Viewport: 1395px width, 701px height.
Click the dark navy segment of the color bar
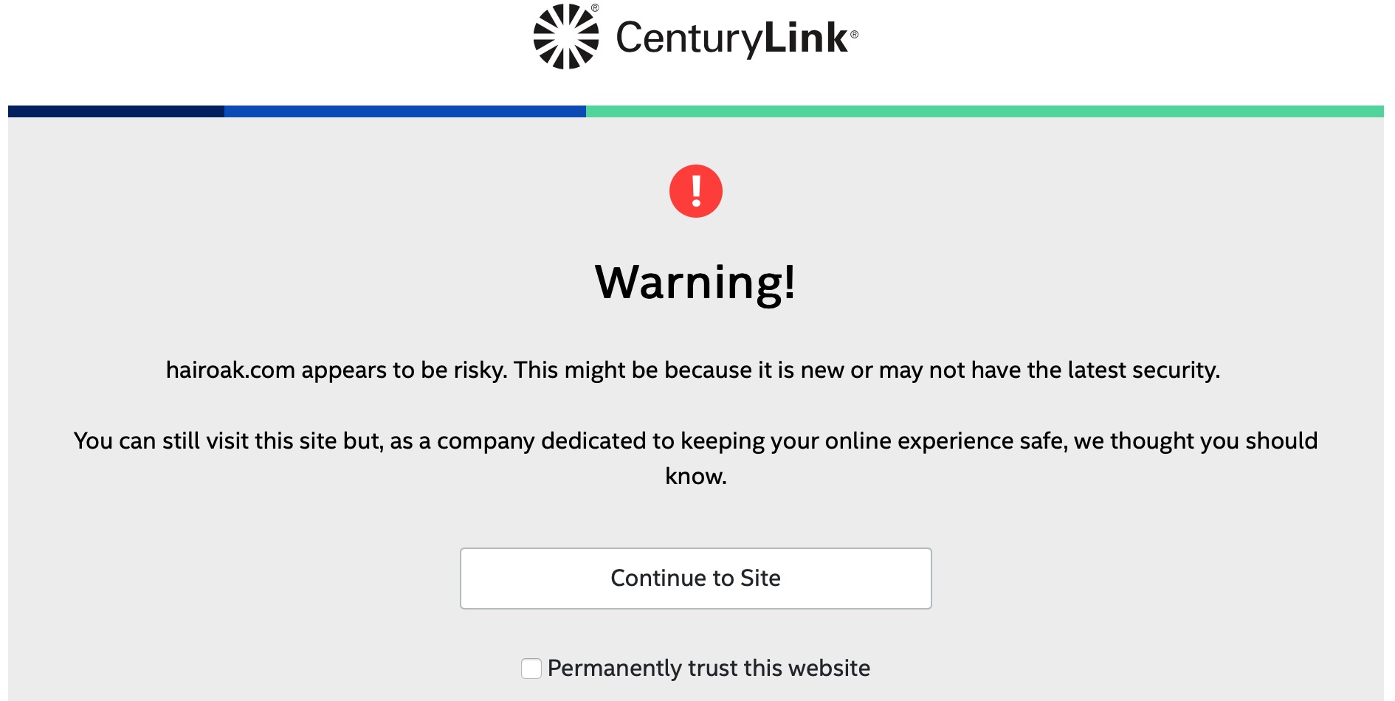(x=116, y=111)
